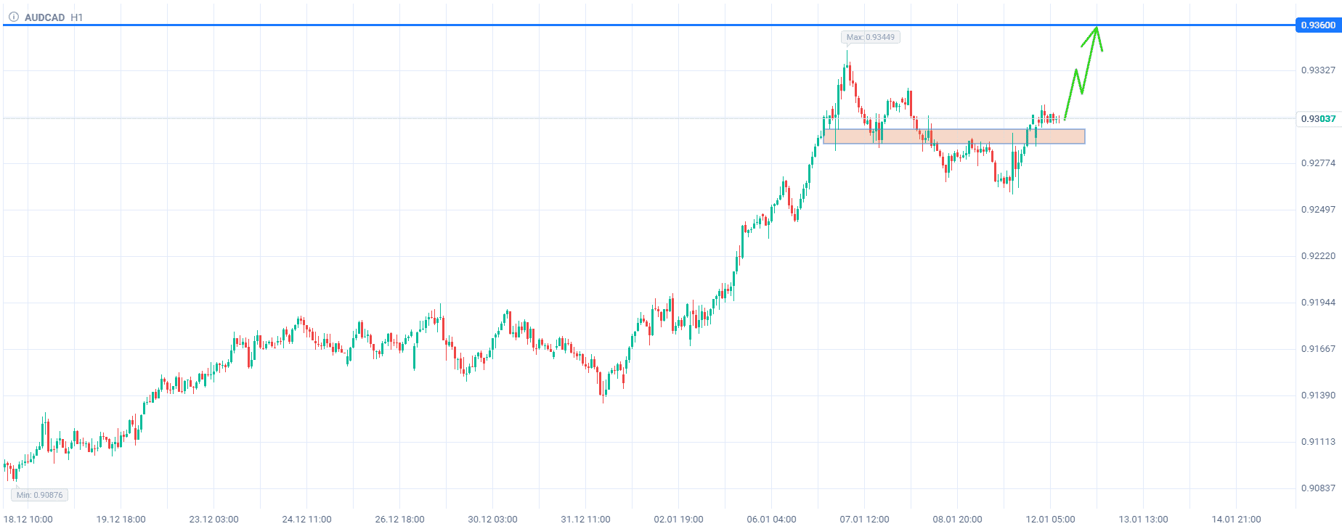Select the H1 timeframe label
Viewport: 1342px width, 529px height.
pos(77,17)
